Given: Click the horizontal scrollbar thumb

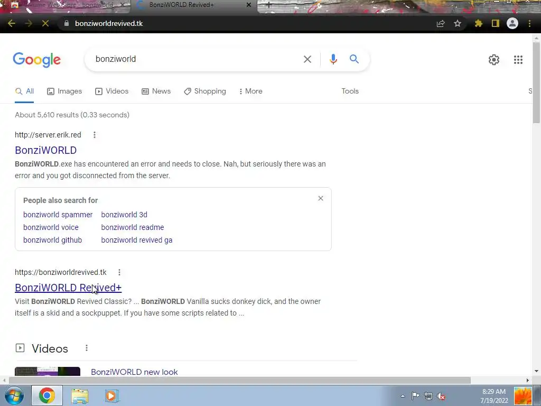Looking at the screenshot, I should [x=240, y=381].
